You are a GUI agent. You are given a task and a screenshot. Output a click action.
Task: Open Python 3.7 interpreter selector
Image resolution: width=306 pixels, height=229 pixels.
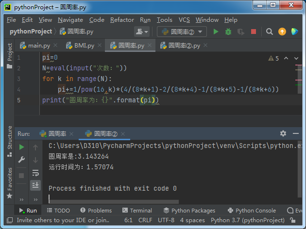[x=248, y=220]
